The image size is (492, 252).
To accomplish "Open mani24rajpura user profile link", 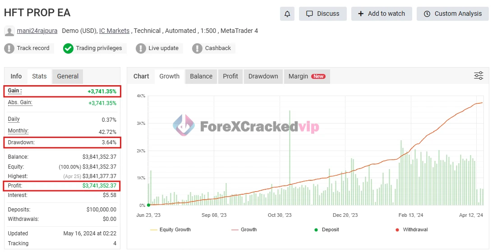I will click(x=37, y=31).
